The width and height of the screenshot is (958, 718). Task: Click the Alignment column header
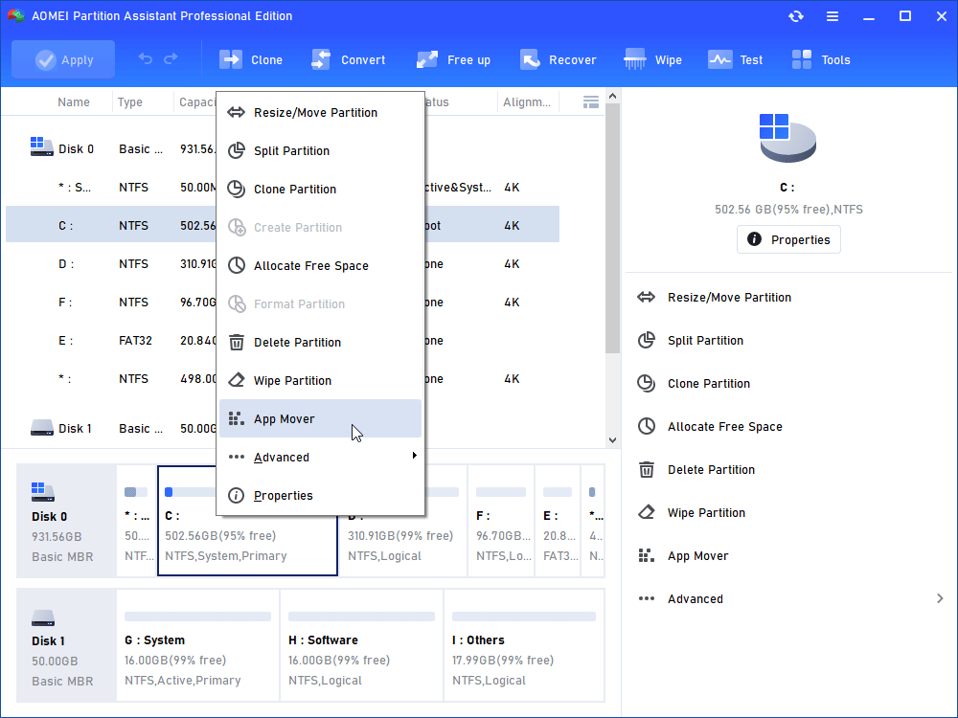click(x=527, y=102)
